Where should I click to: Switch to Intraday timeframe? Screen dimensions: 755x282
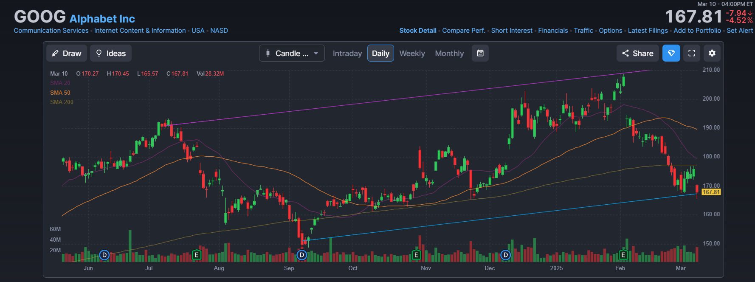(347, 53)
